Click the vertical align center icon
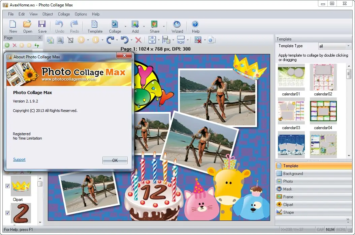 coord(152,40)
